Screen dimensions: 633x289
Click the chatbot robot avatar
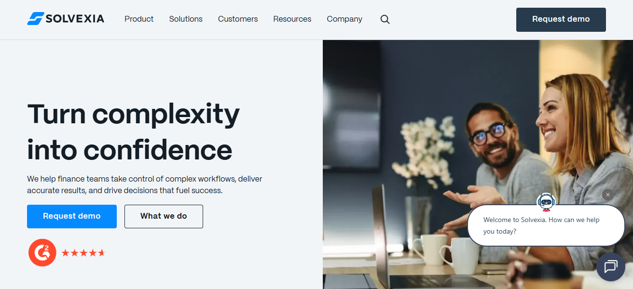tap(546, 202)
